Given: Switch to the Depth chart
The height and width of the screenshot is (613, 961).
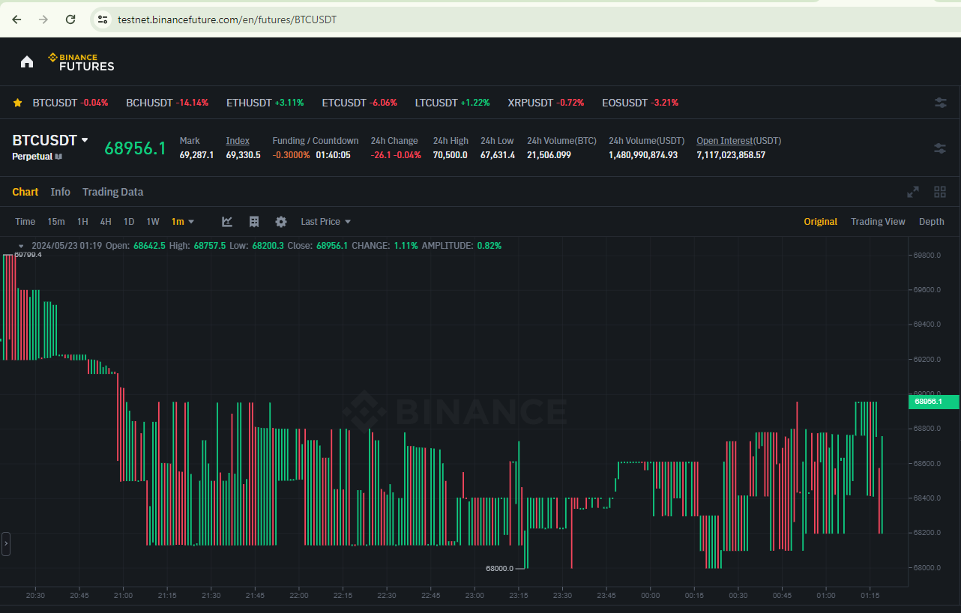Looking at the screenshot, I should coord(932,222).
